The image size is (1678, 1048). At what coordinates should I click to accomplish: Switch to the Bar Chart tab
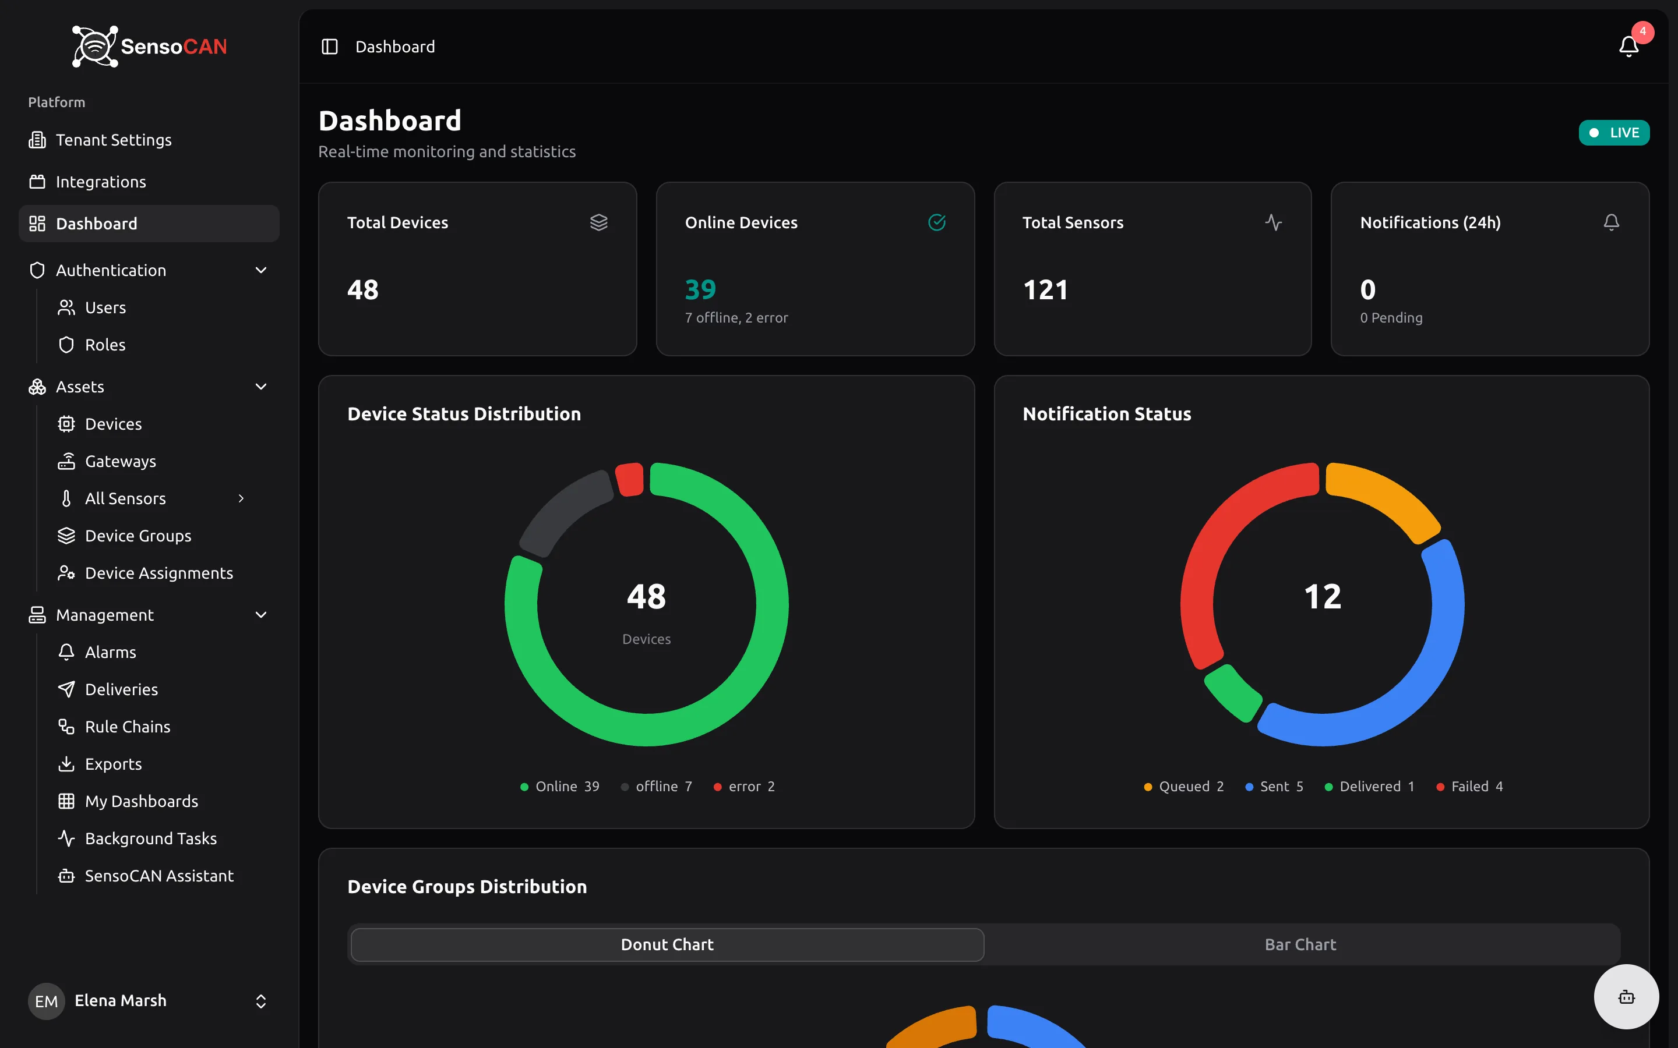(1300, 945)
